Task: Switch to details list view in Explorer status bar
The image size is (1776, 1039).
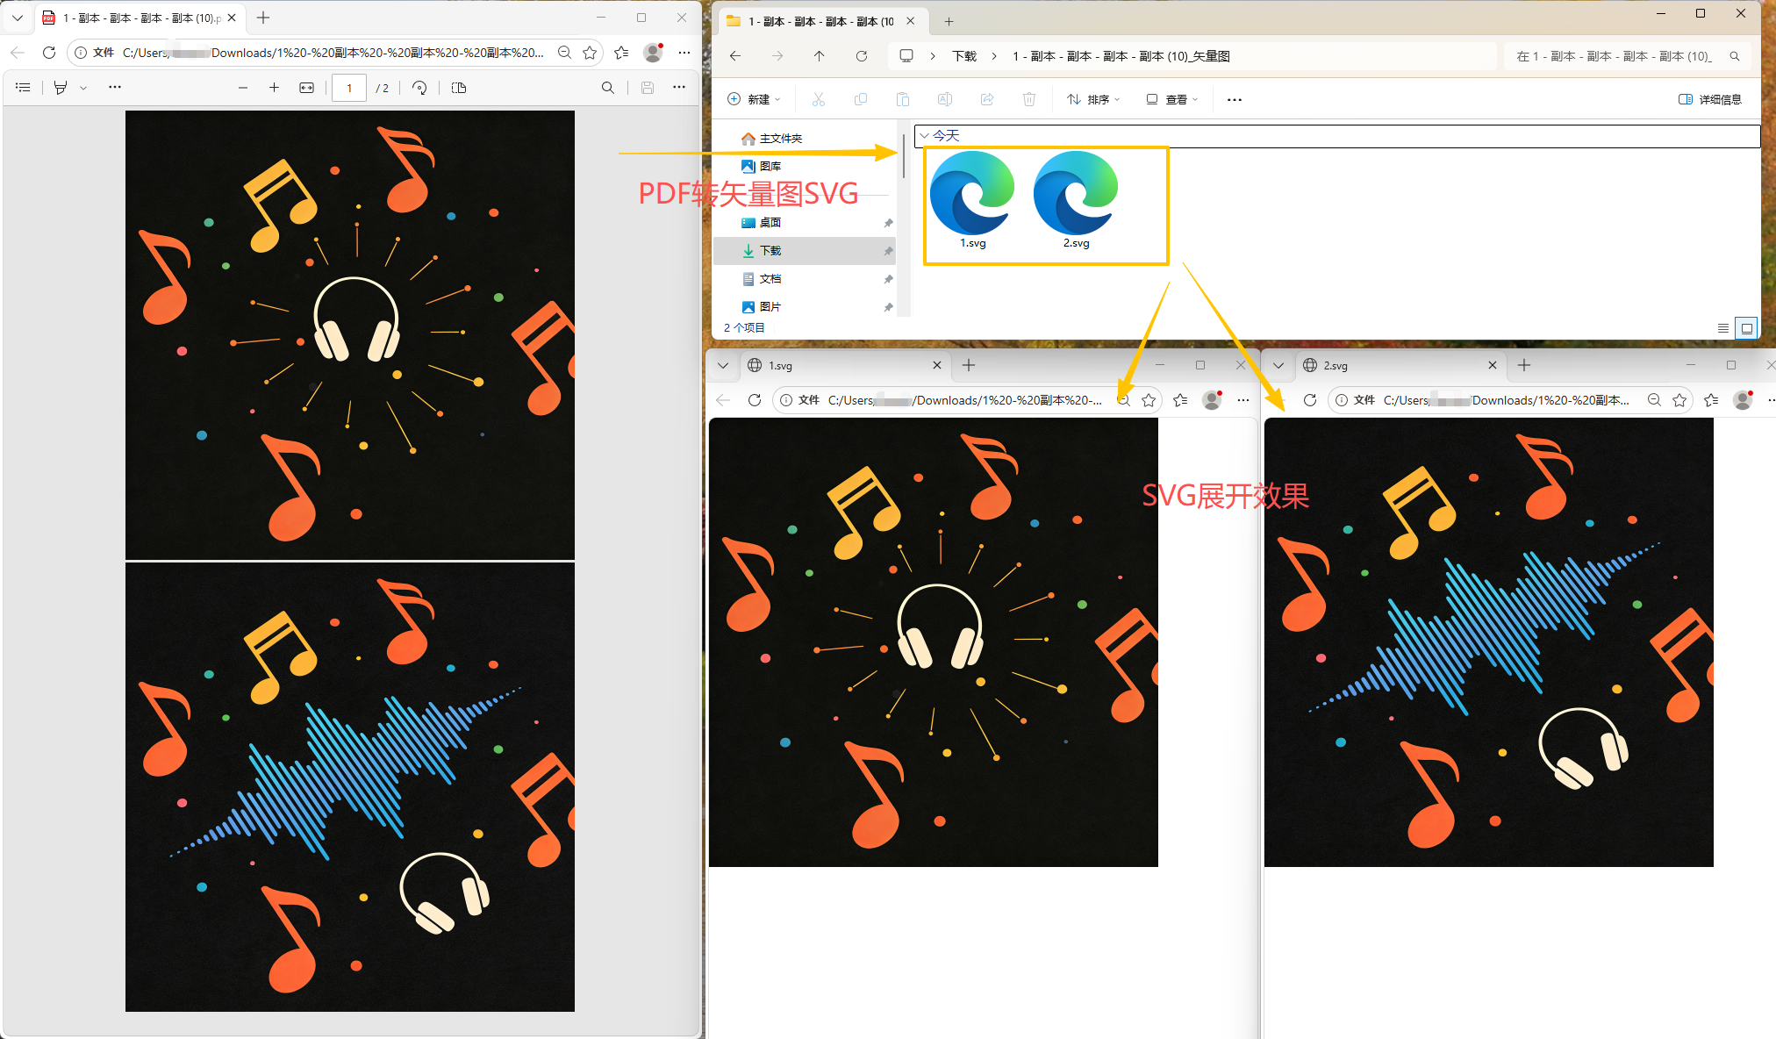Action: (x=1722, y=328)
